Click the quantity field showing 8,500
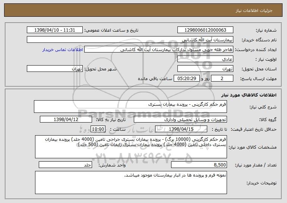This screenshot has width=287, height=203. (199, 165)
